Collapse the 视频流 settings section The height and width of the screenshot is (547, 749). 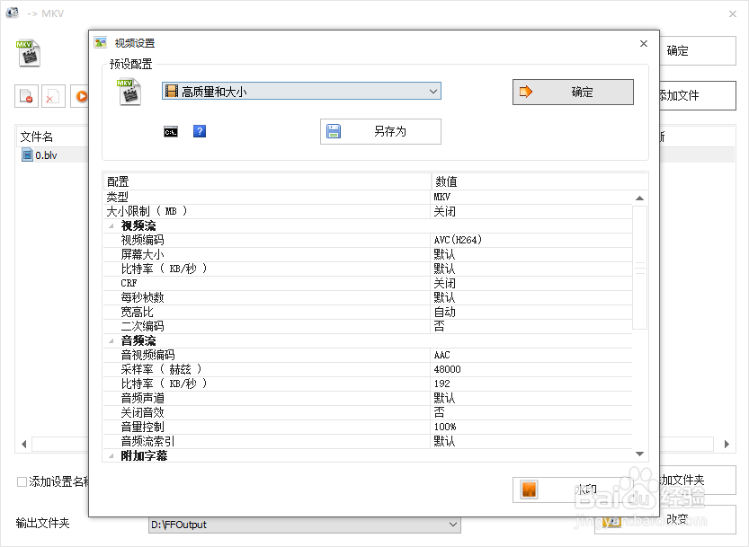tap(110, 225)
